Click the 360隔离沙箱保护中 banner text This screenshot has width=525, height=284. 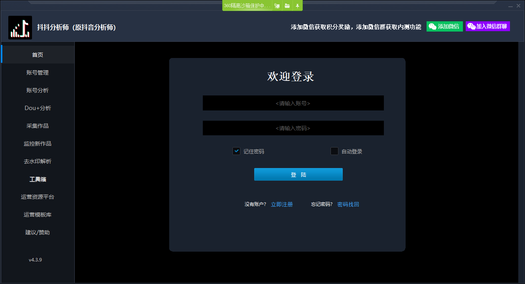(247, 6)
